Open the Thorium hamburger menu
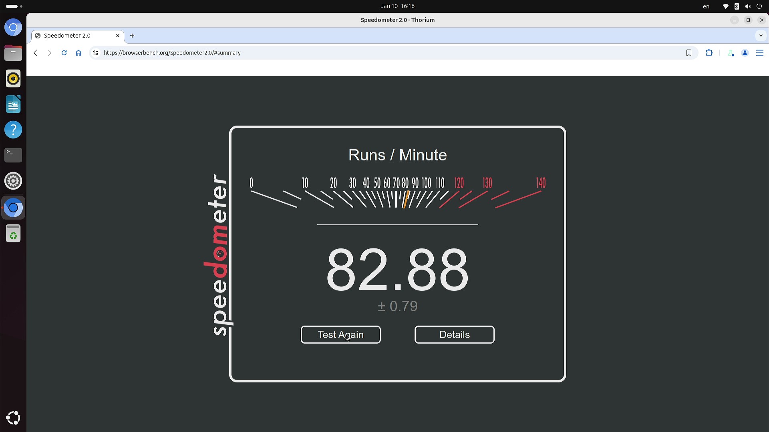Image resolution: width=769 pixels, height=432 pixels. 760,53
